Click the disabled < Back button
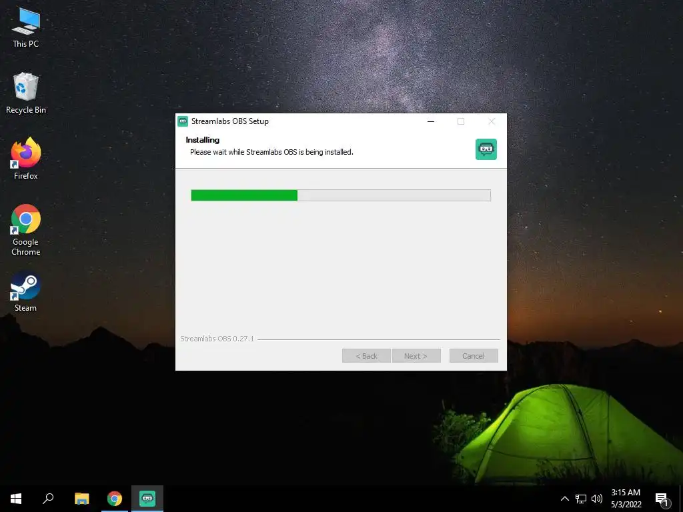 pos(366,356)
